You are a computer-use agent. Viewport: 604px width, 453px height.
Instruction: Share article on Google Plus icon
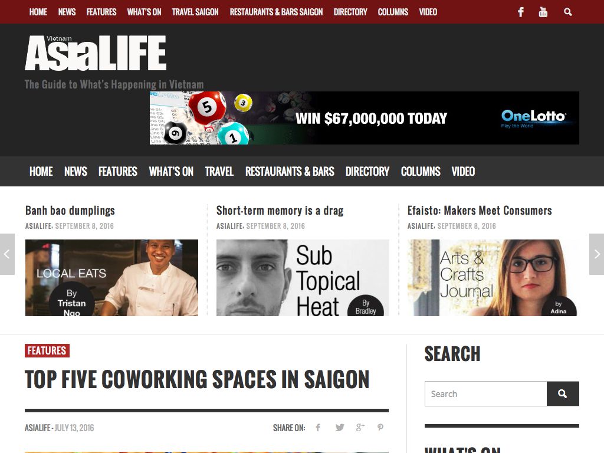[x=360, y=427]
